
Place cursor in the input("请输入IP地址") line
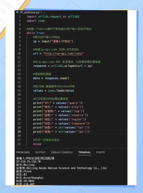(x=53, y=41)
